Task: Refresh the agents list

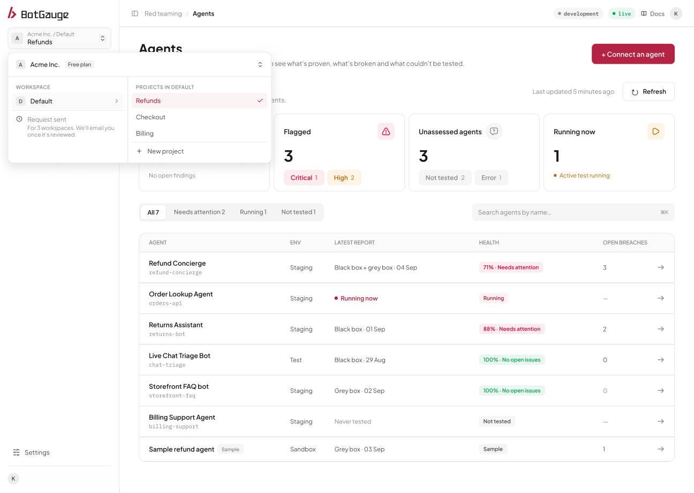Action: pos(648,91)
